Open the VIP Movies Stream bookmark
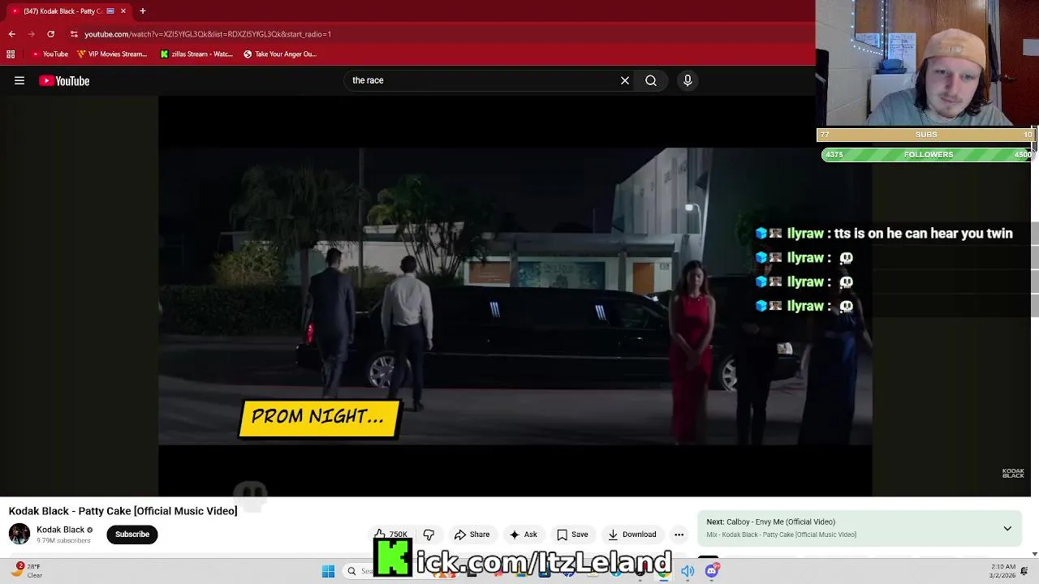Screen dimensions: 1039x584 pos(112,54)
